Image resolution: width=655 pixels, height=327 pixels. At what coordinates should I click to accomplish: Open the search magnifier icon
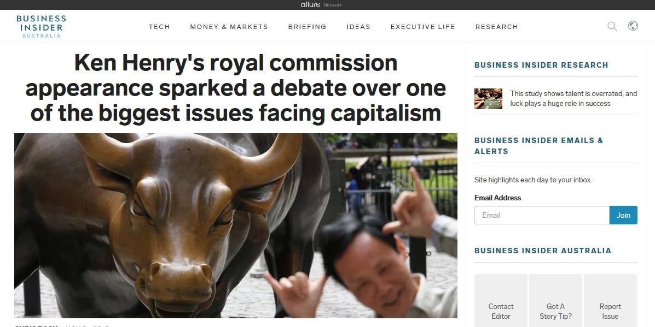612,26
